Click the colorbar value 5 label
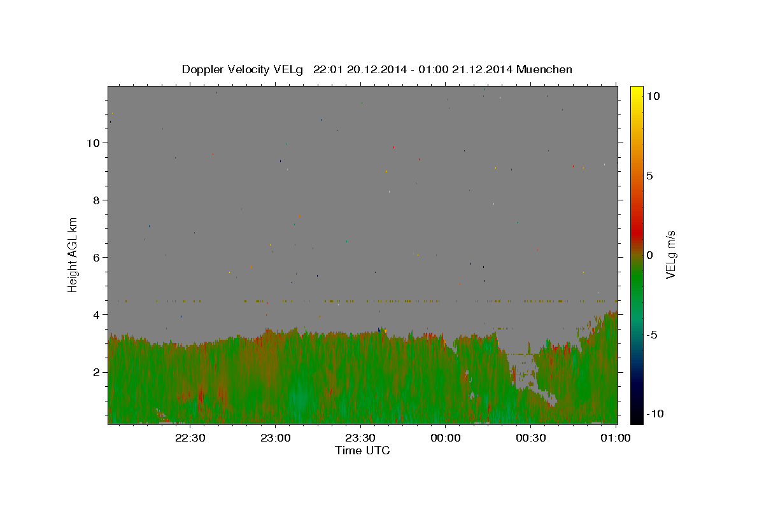764x509 pixels. pos(649,176)
